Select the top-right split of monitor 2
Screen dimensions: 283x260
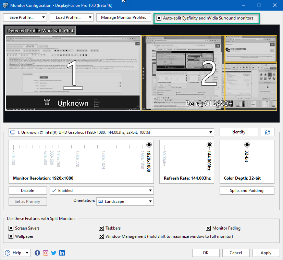251,49
